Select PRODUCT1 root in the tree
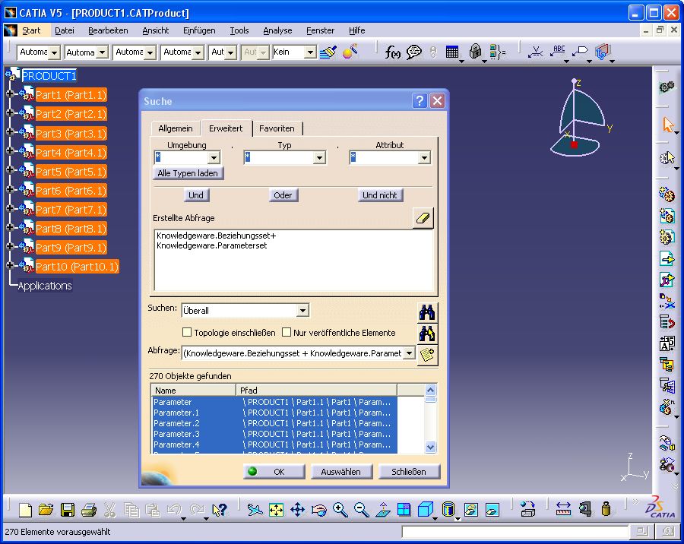Viewport: 684px width, 544px height. tap(49, 76)
